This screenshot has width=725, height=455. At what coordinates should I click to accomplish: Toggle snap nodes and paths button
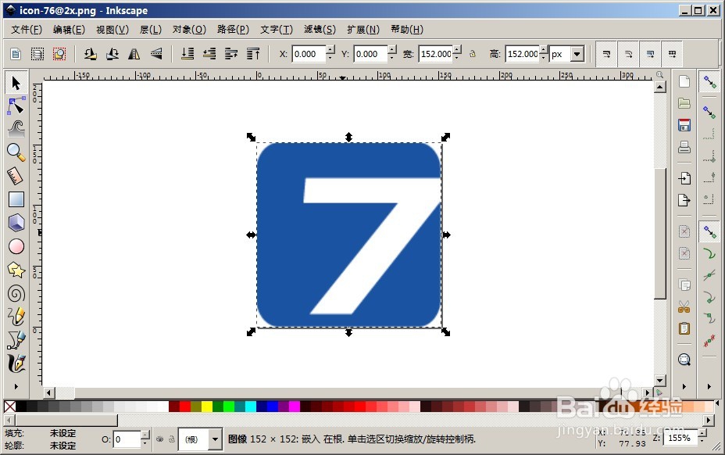[709, 231]
